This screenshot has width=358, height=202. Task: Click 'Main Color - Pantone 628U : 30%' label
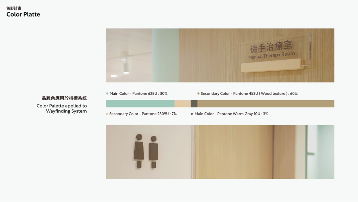(x=138, y=93)
